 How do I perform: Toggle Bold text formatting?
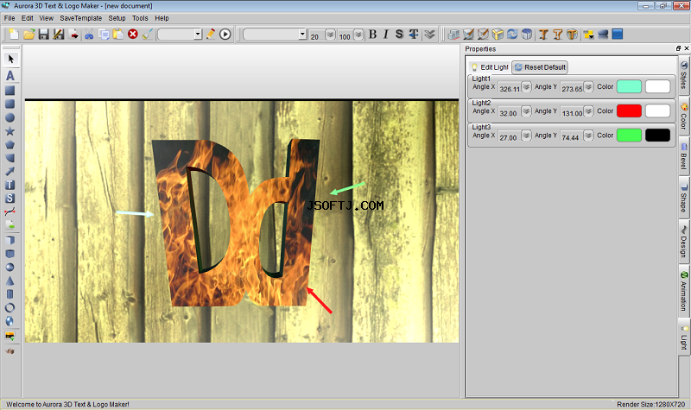(x=372, y=34)
